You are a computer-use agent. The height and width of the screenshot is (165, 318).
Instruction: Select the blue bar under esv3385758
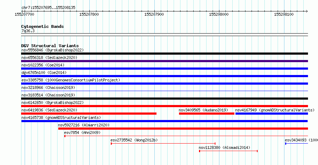(164, 84)
